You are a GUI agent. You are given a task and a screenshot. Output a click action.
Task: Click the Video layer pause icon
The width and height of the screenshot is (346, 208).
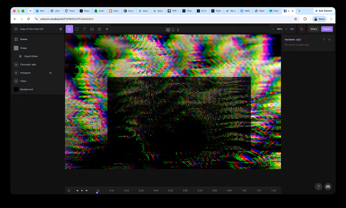pos(16,81)
